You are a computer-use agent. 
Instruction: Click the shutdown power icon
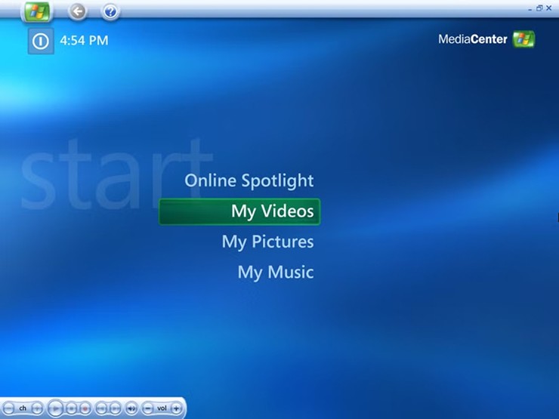tap(41, 41)
